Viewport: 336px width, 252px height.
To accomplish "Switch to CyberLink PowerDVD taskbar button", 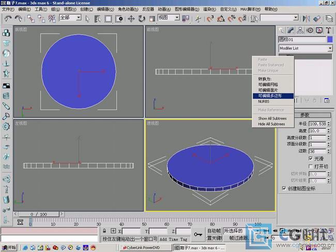I will point(145,248).
